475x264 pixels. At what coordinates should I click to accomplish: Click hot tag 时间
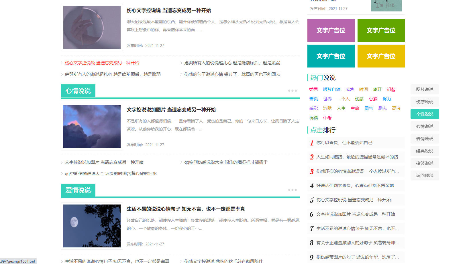click(364, 89)
